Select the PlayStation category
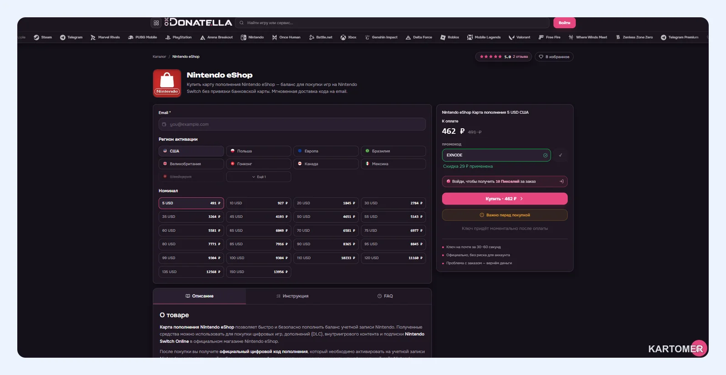The width and height of the screenshot is (726, 375). pyautogui.click(x=178, y=37)
